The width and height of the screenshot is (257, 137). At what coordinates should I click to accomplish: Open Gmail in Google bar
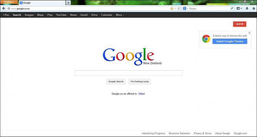coord(84,15)
